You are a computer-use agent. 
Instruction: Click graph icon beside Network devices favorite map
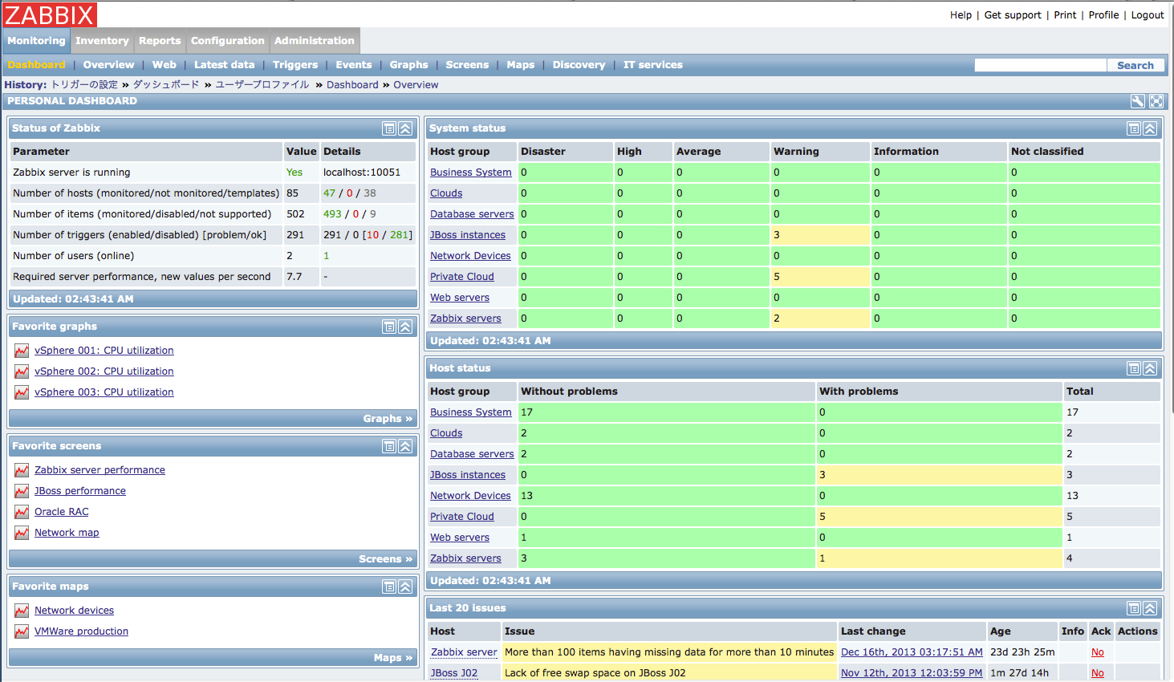(x=21, y=610)
